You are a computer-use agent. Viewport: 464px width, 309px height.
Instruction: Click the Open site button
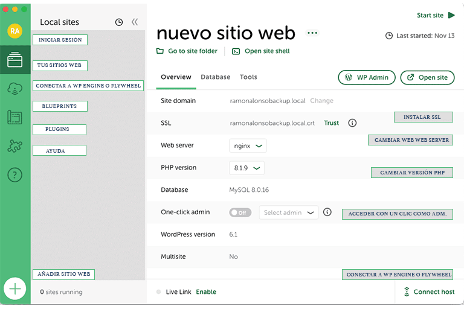[x=427, y=77]
